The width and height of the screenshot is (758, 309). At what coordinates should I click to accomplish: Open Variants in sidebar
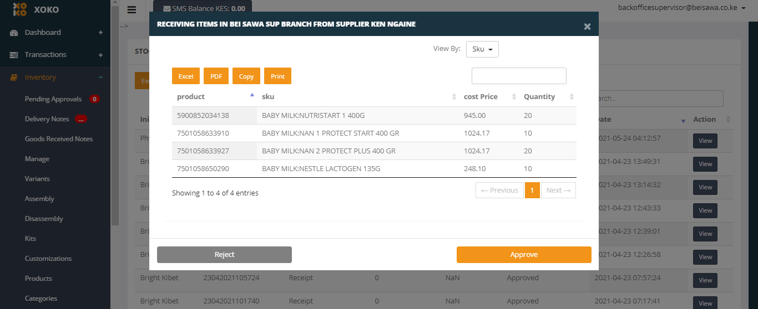click(x=37, y=179)
